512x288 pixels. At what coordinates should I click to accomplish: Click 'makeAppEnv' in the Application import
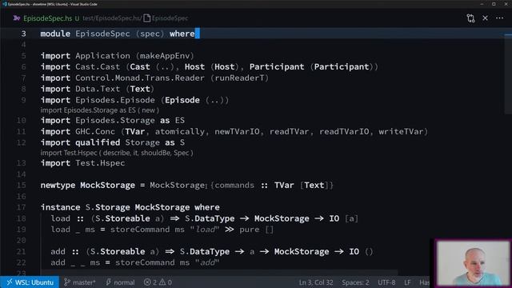tap(165, 56)
